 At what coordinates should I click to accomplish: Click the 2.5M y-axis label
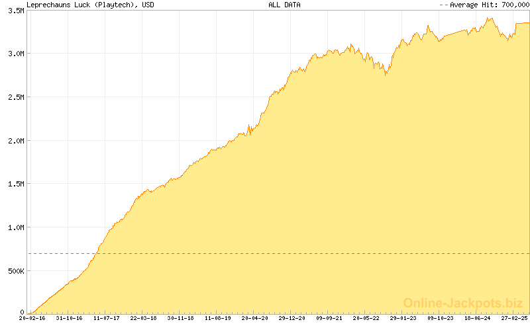13,97
